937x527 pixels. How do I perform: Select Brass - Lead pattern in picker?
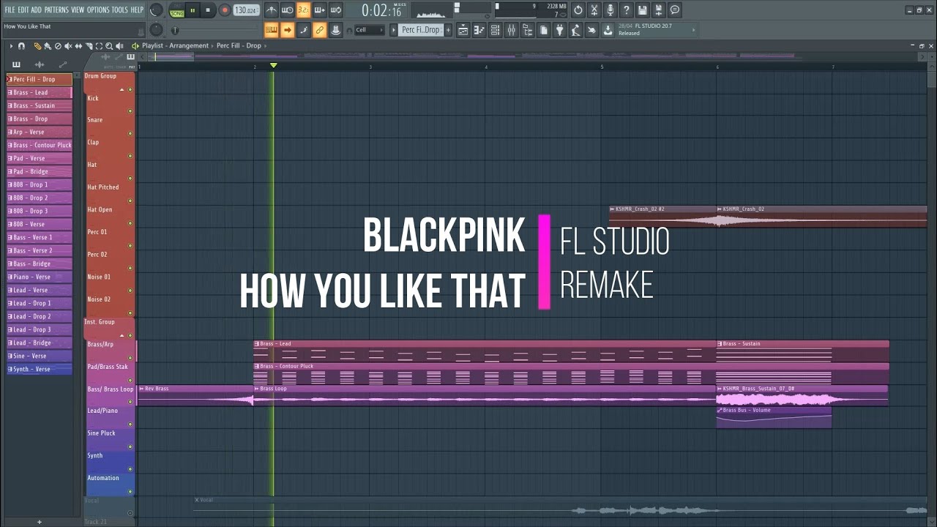[x=39, y=92]
